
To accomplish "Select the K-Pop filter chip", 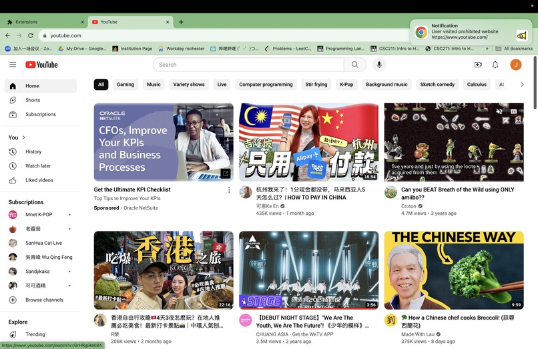I will [x=346, y=85].
